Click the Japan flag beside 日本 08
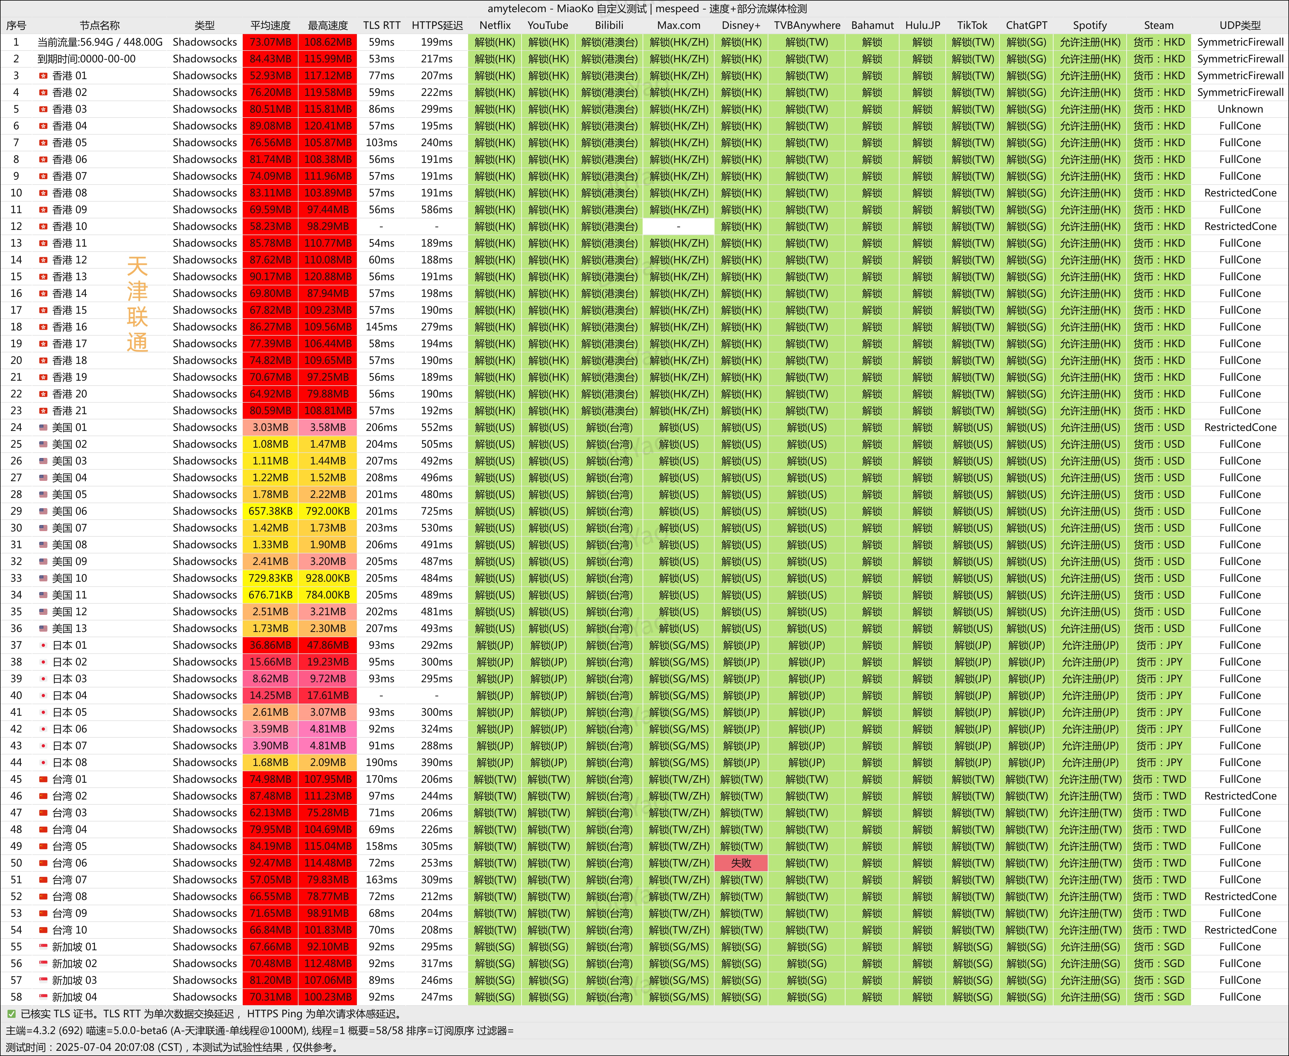The image size is (1289, 1056). (x=43, y=762)
